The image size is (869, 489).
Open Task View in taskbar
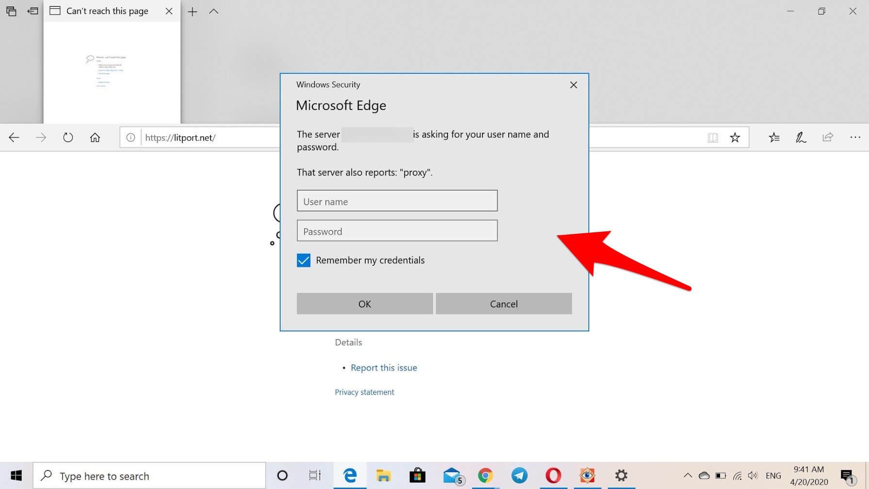[x=315, y=475]
